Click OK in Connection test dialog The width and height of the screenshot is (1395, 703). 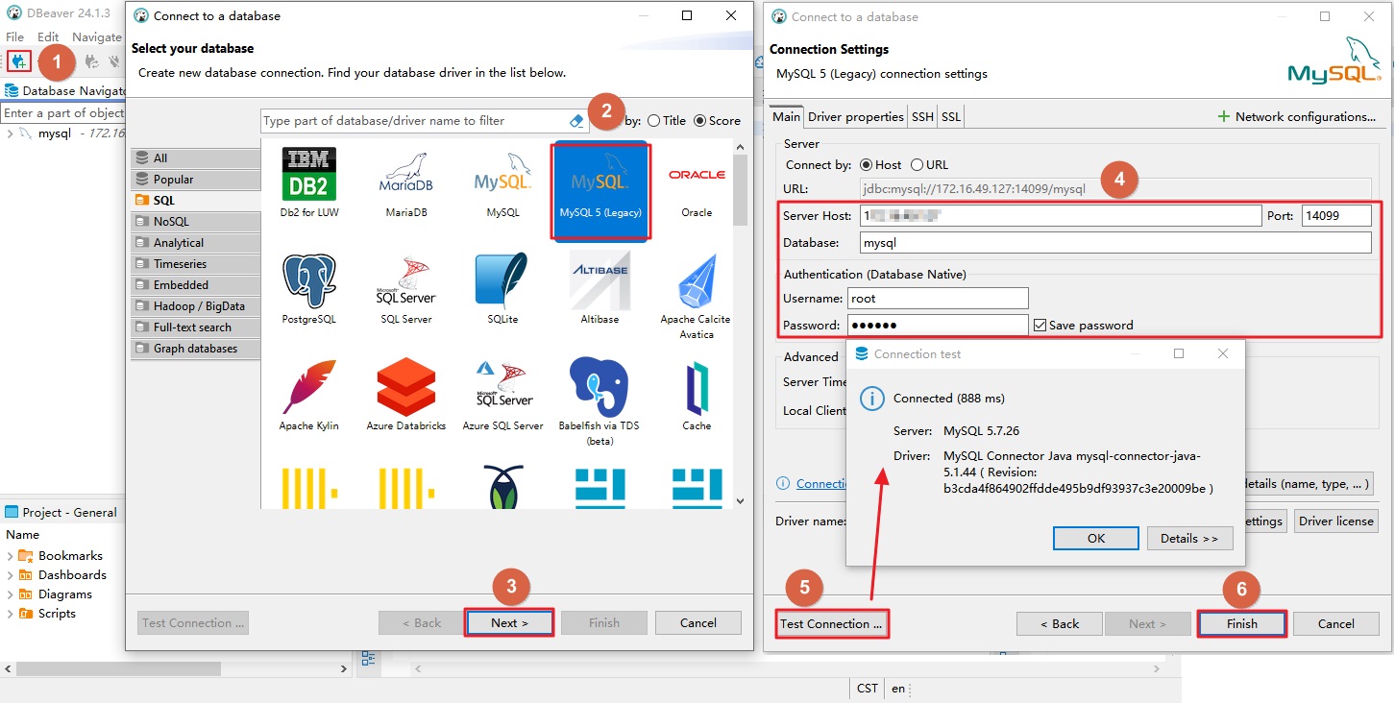pyautogui.click(x=1096, y=538)
